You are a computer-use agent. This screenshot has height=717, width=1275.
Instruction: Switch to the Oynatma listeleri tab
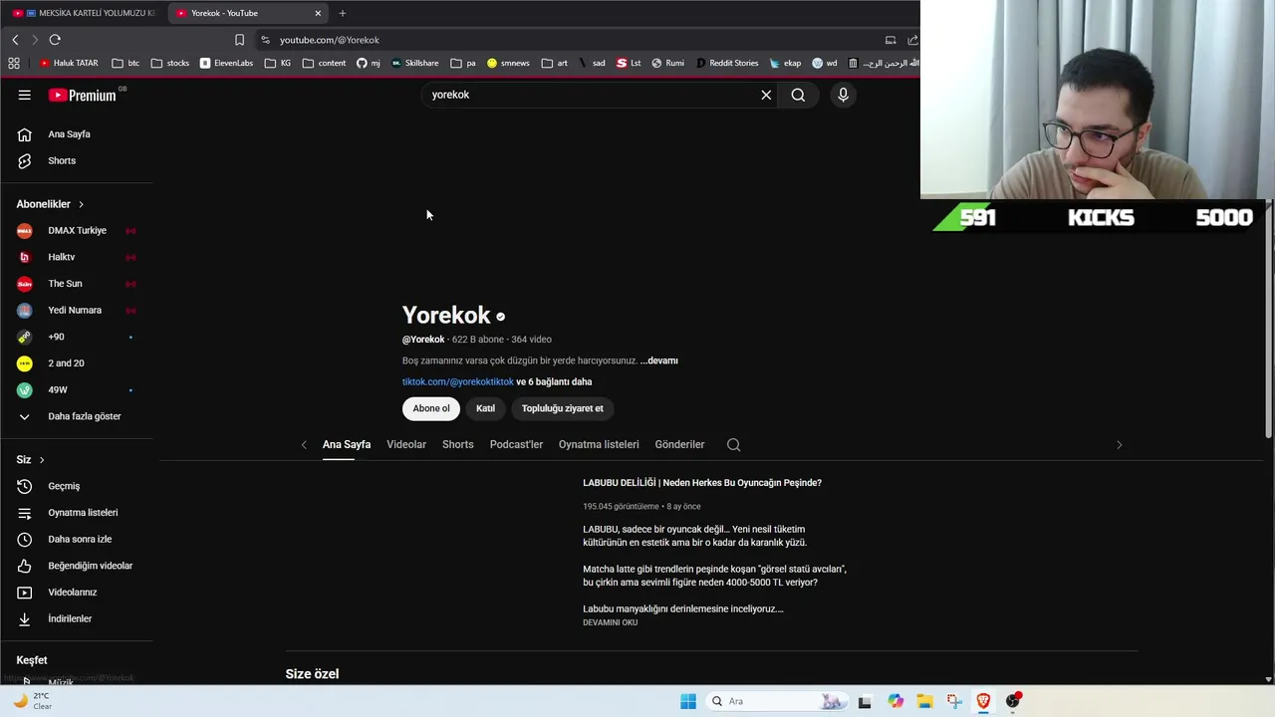(x=599, y=444)
